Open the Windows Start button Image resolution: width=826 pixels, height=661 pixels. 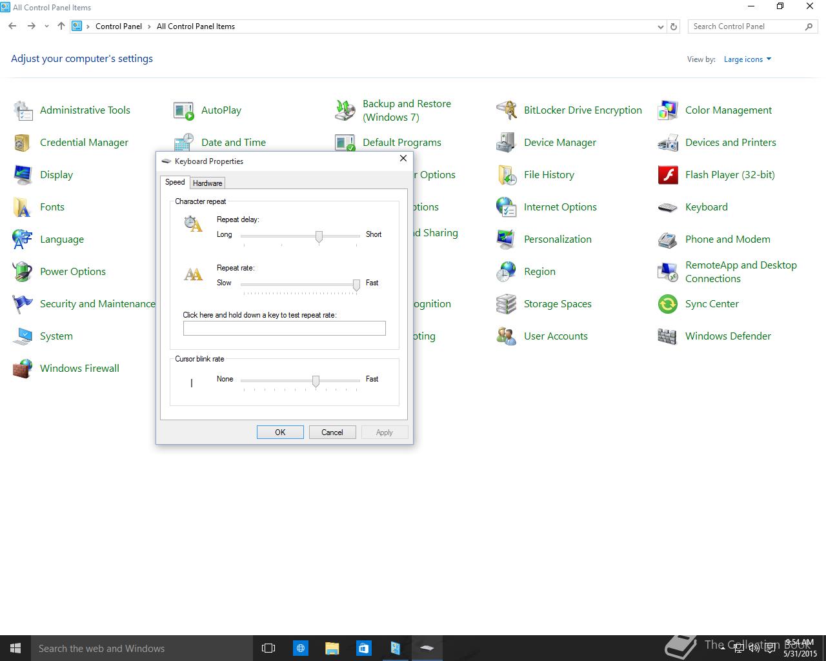[x=15, y=648]
